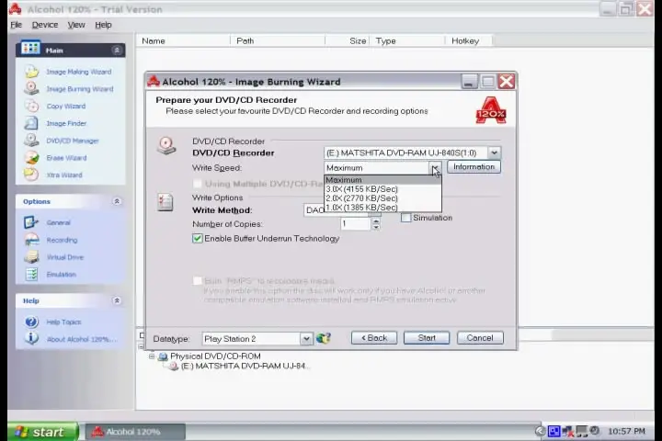Click the datatype globe icon beside Play Station 2

pyautogui.click(x=324, y=338)
